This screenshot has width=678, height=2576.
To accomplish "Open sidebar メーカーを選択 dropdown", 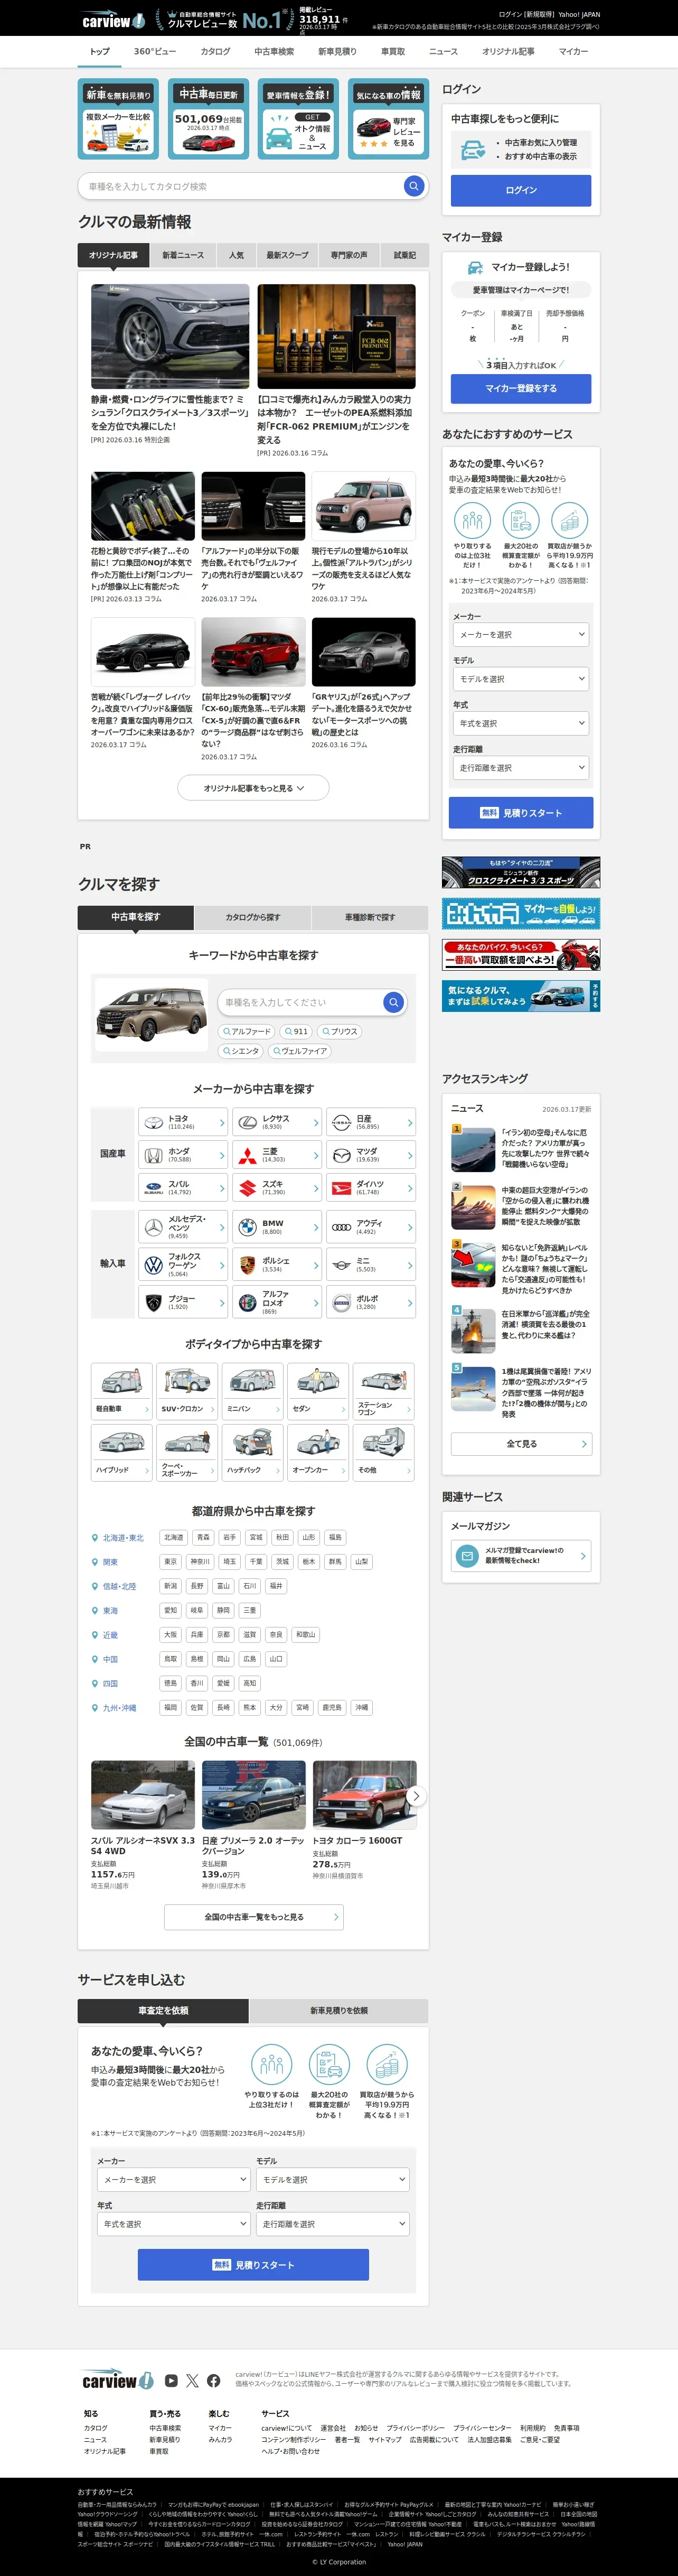I will tap(520, 634).
